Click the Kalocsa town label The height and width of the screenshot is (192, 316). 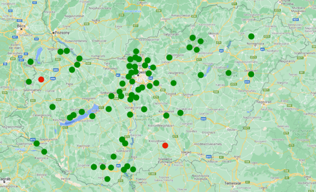point(136,135)
